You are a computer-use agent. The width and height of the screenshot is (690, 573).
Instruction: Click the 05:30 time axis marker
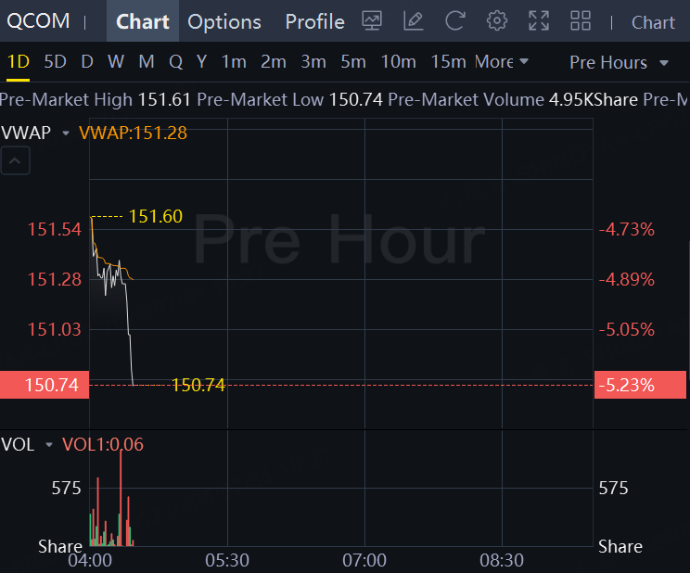pos(227,560)
